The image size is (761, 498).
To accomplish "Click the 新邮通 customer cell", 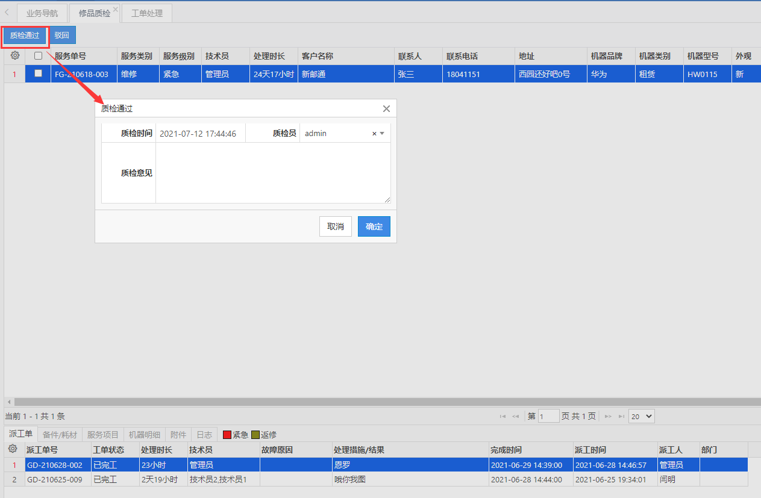I will pos(346,74).
